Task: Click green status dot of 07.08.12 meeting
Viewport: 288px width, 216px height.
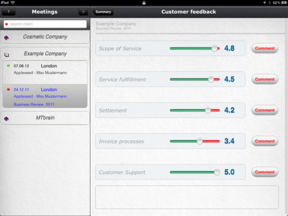Action: click(8, 66)
